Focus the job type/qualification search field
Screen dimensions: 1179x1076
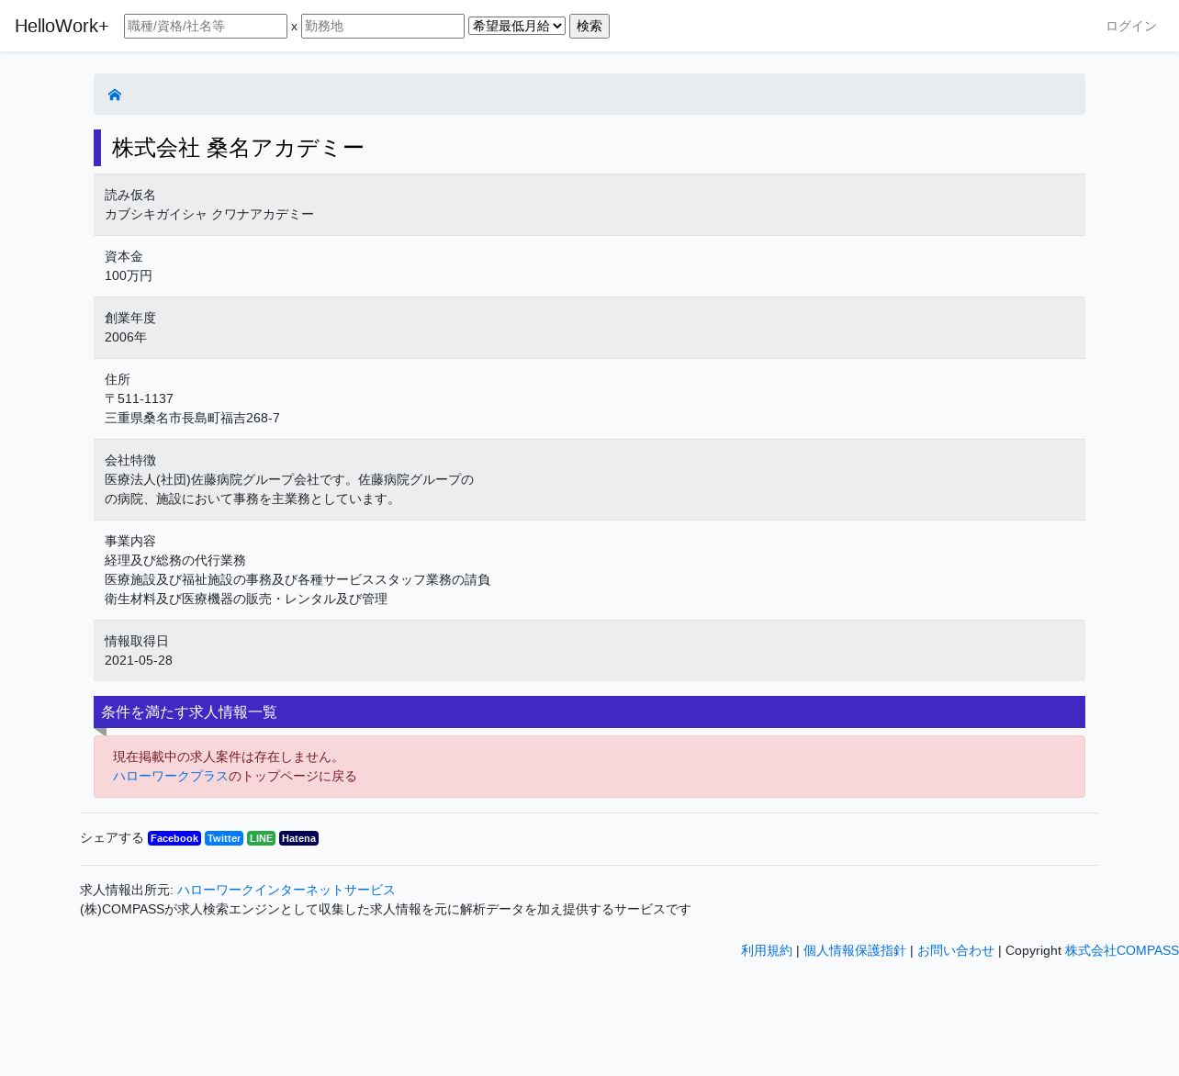[x=206, y=26]
